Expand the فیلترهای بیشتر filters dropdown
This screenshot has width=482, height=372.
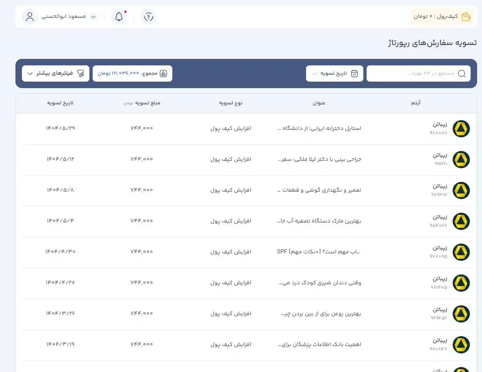click(x=30, y=74)
